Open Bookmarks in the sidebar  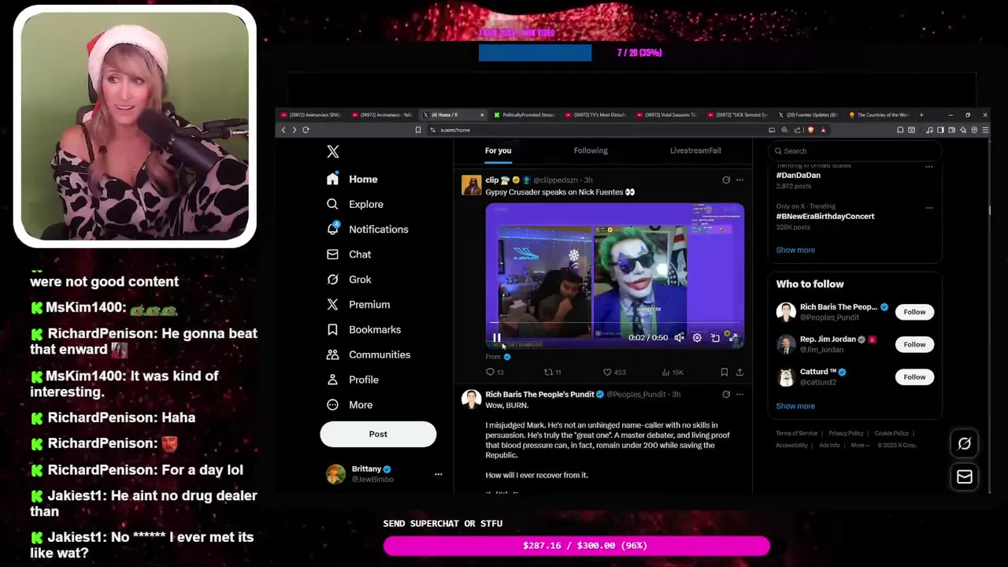(364, 330)
